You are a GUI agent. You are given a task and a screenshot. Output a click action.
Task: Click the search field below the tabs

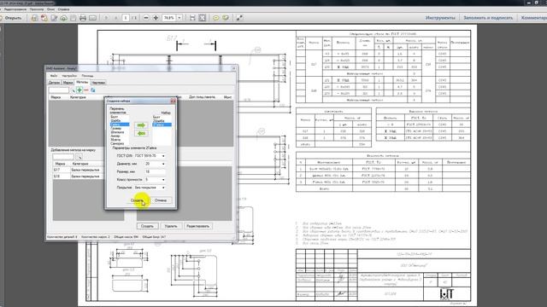coord(59,90)
